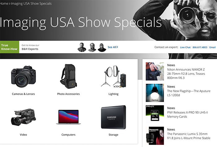Open the Panasonic Lumix S 35mm thumbnail
This screenshot has width=217, height=147.
pos(155,136)
